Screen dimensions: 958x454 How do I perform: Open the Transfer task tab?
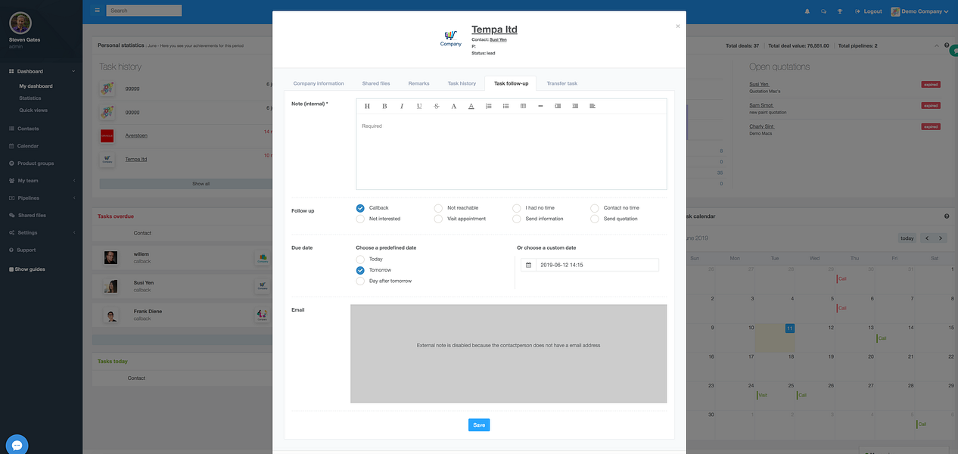561,83
